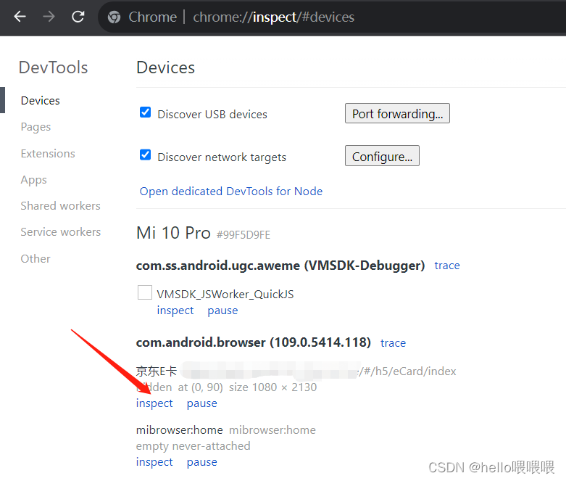566x481 pixels.
Task: Click the DevTools sidebar title
Action: (x=54, y=67)
